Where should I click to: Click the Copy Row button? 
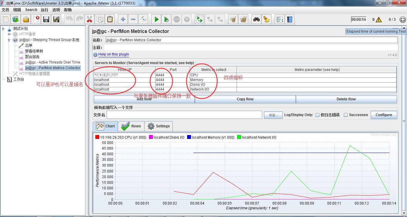point(245,99)
